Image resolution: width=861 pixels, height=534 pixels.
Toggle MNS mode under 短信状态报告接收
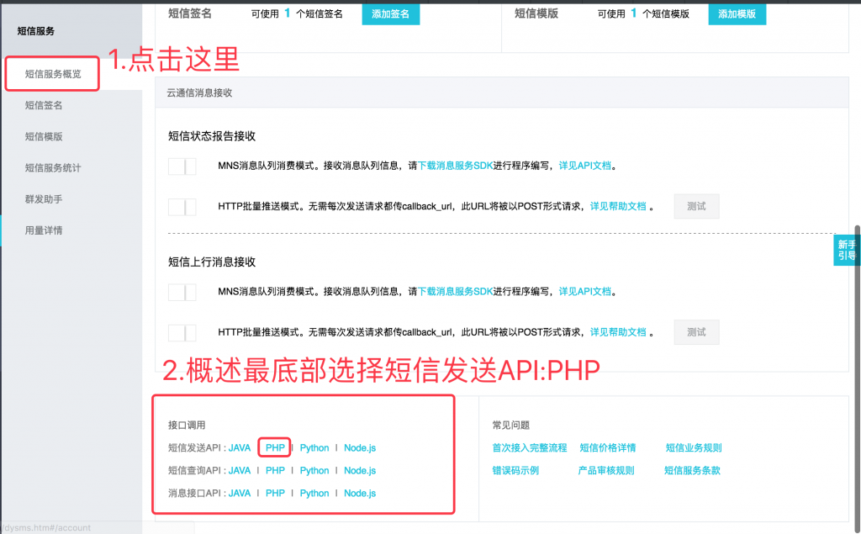[x=182, y=166]
